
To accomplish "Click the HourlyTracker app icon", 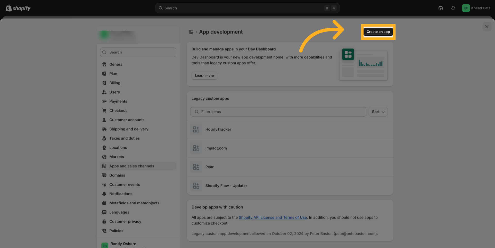I will tap(196, 129).
